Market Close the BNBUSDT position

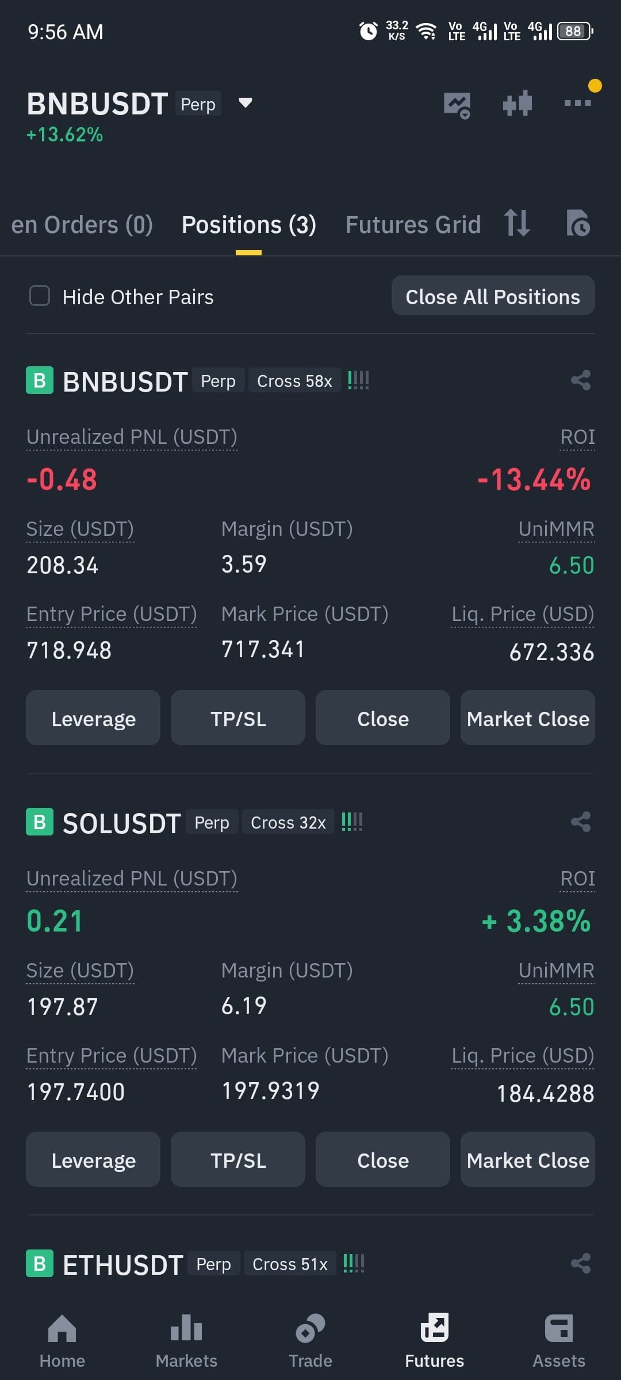(x=527, y=718)
